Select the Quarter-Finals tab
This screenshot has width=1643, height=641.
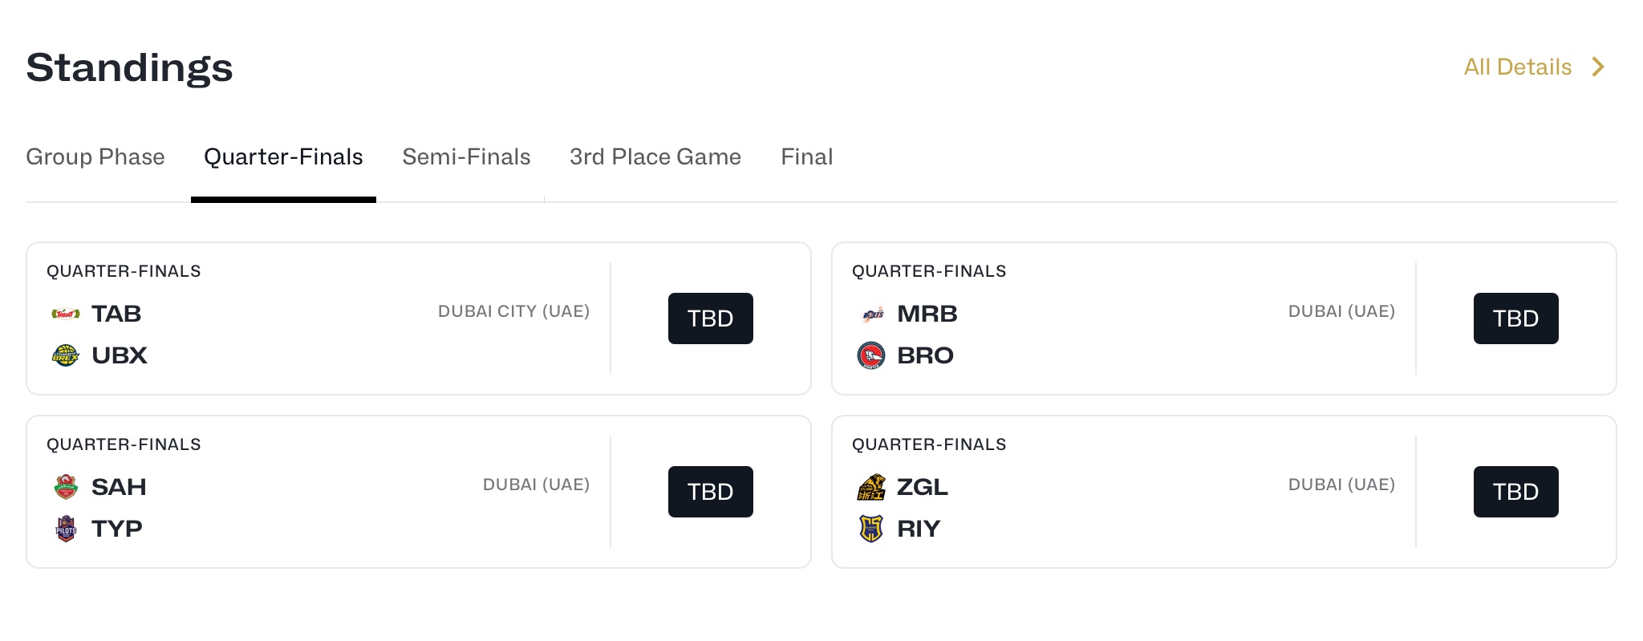(x=283, y=156)
